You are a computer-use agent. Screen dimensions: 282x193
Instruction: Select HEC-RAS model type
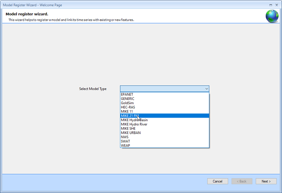pos(164,107)
